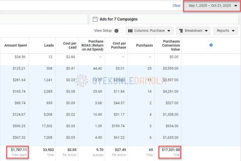
Task: Click the $199.74 cost per purchase cell
Action: (118, 126)
